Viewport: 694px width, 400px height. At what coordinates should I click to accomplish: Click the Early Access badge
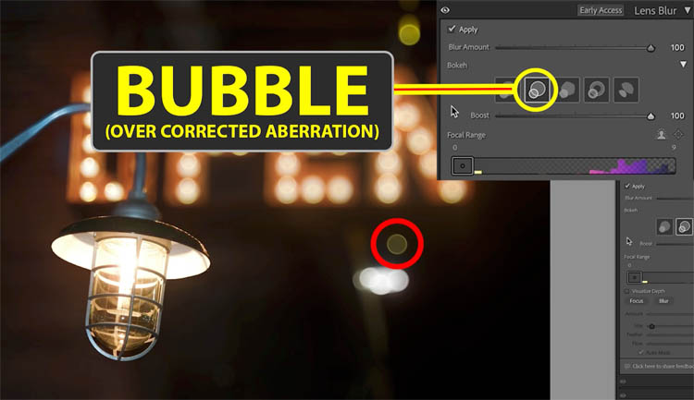[601, 10]
